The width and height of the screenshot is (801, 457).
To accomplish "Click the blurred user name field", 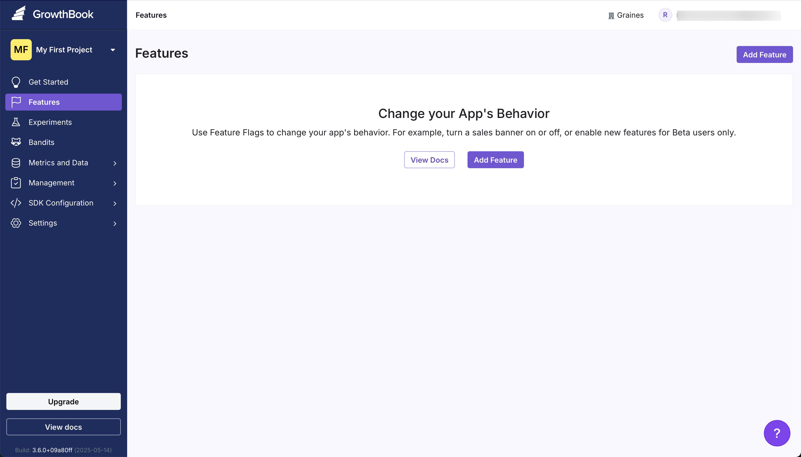I will point(729,15).
